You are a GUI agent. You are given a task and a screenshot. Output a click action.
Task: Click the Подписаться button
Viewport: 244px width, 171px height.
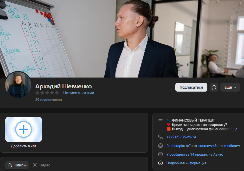(x=191, y=87)
